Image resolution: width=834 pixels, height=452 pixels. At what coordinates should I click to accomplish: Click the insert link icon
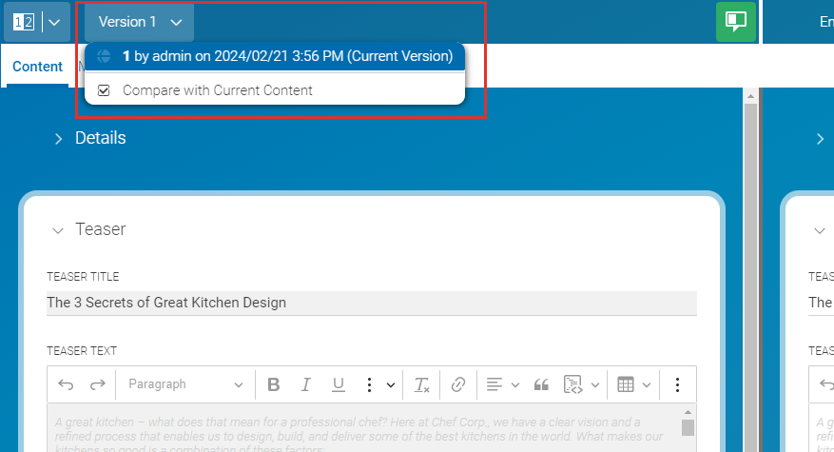[458, 384]
